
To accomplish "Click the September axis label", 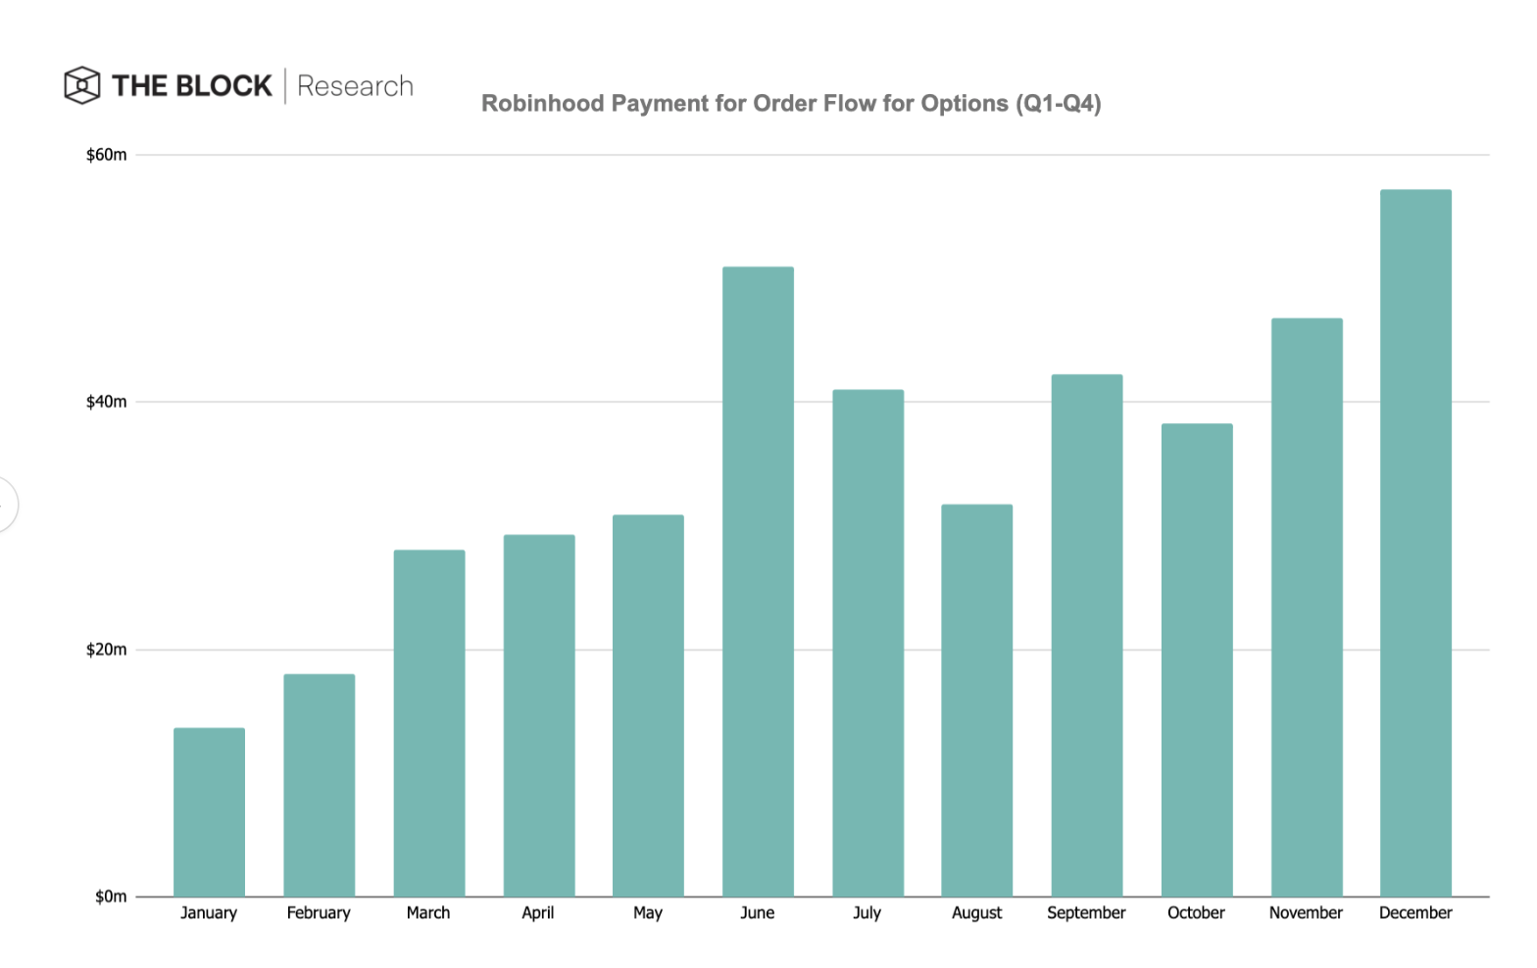I will pos(1087,913).
